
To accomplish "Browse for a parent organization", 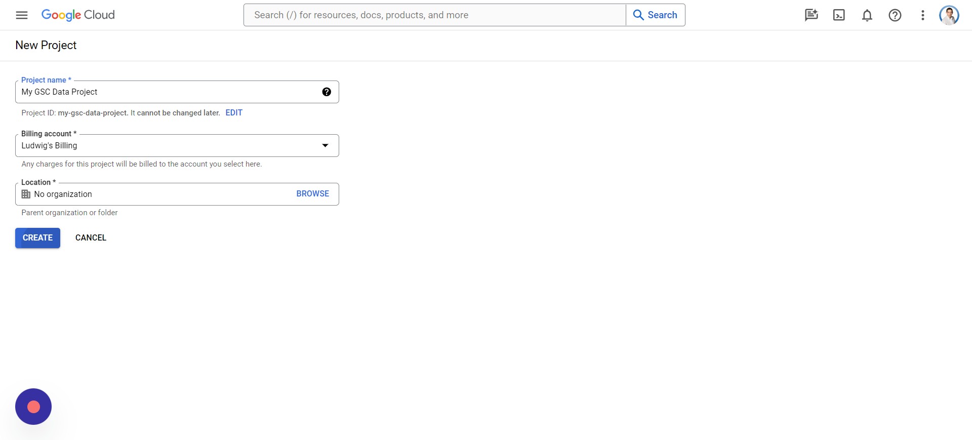I will pyautogui.click(x=312, y=193).
